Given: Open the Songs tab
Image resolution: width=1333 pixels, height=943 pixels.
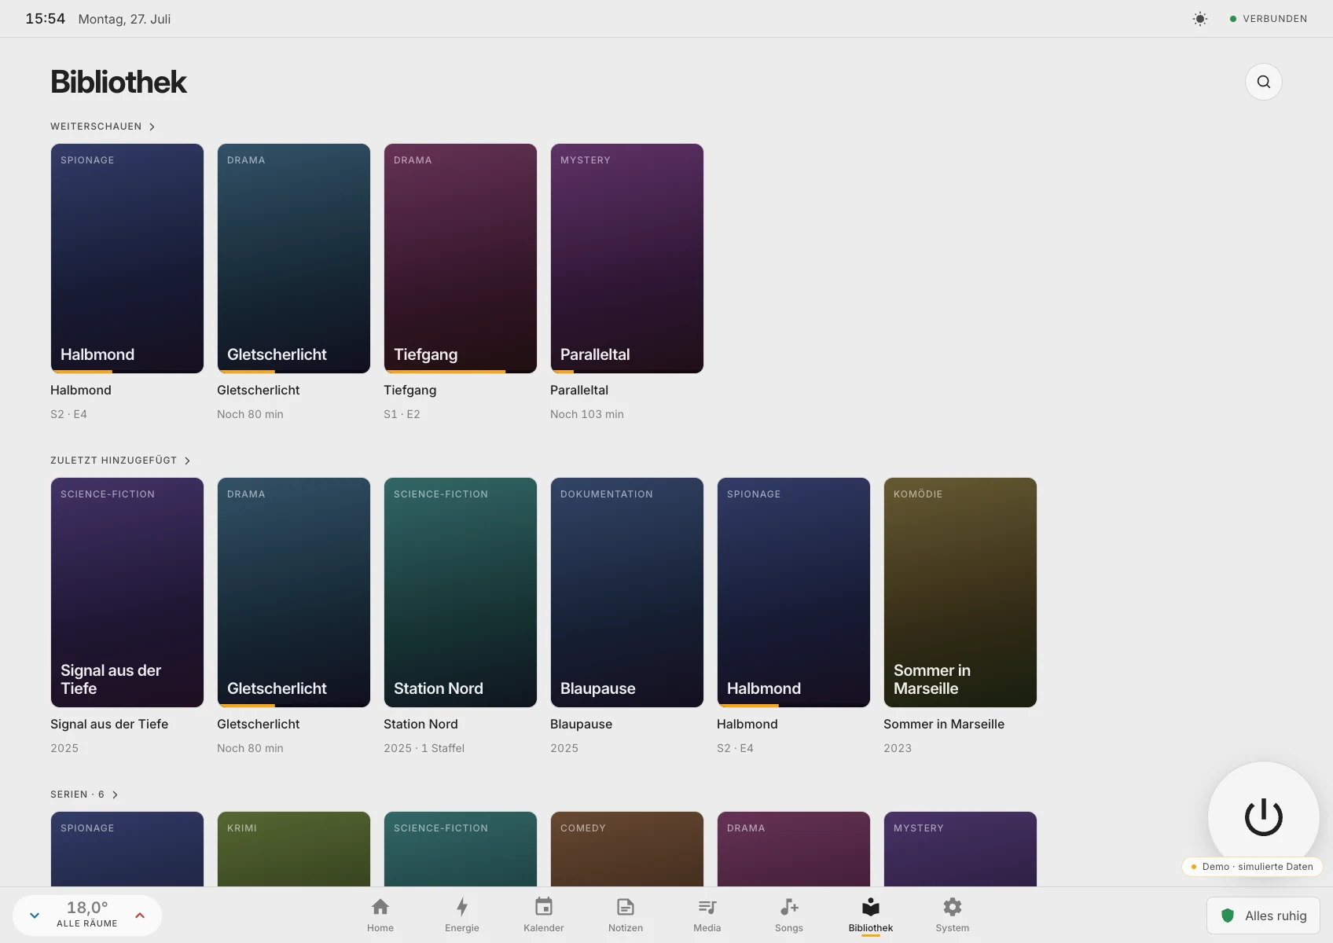Looking at the screenshot, I should click(789, 915).
